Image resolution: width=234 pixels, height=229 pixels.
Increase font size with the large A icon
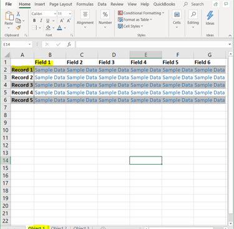pos(62,21)
